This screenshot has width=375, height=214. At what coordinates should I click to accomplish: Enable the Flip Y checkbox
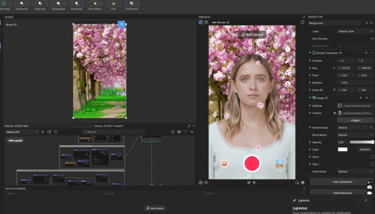click(372, 164)
